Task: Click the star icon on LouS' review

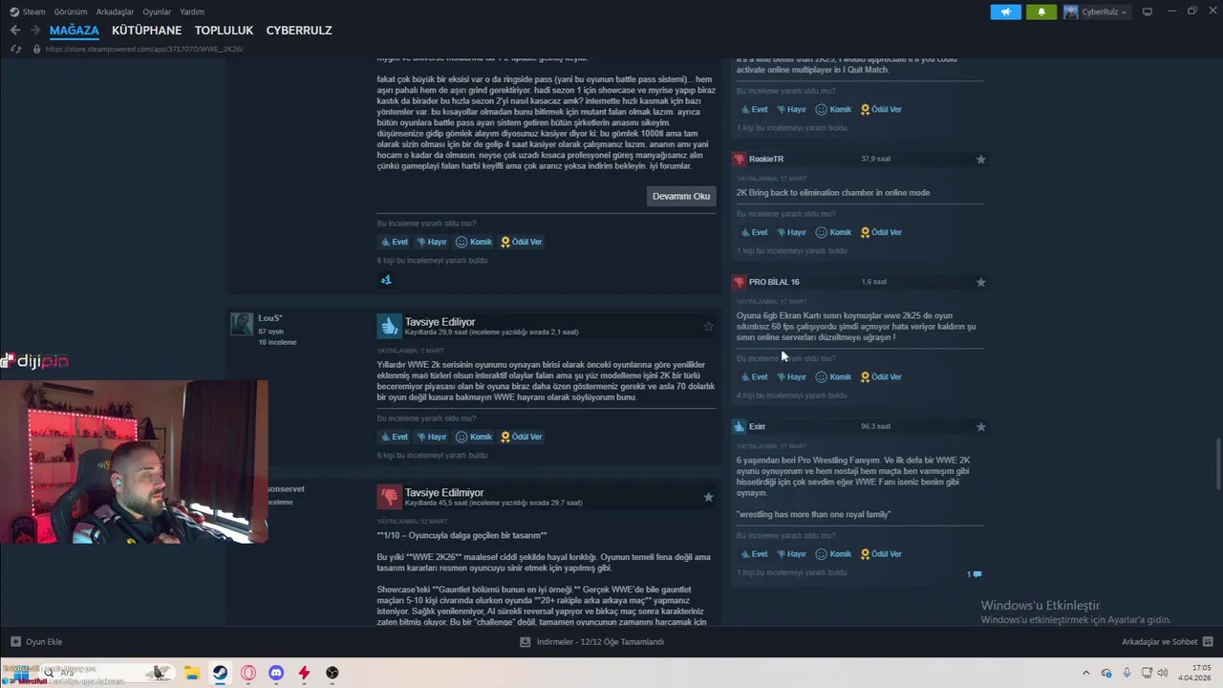Action: pyautogui.click(x=708, y=327)
